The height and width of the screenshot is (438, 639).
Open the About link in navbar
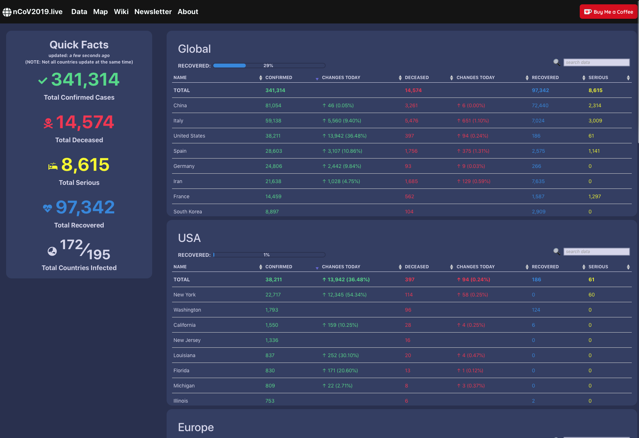[188, 12]
